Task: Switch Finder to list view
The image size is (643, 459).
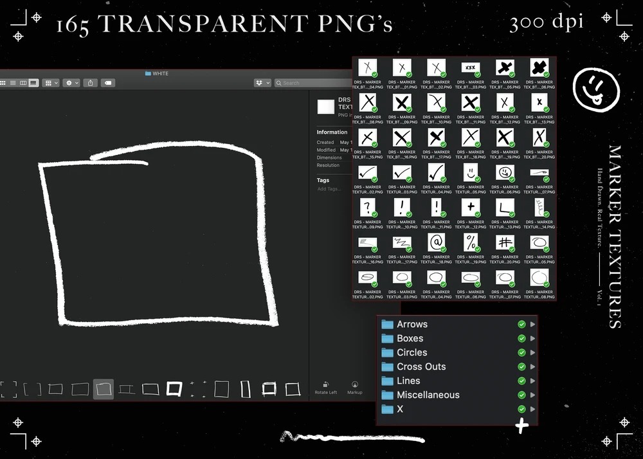Action: pos(13,83)
